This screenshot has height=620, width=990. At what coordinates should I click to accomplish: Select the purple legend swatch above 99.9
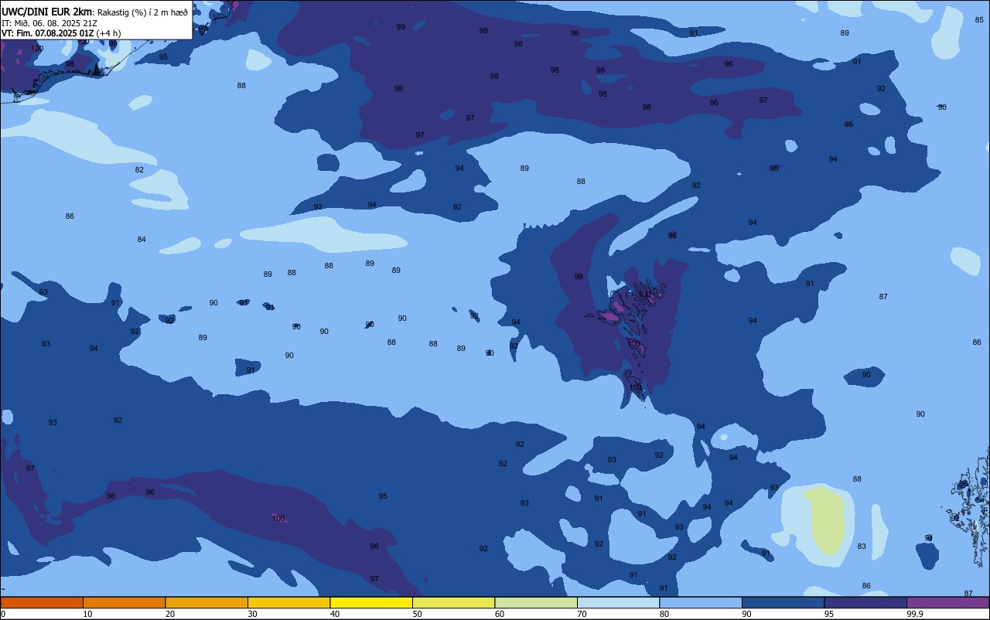947,602
